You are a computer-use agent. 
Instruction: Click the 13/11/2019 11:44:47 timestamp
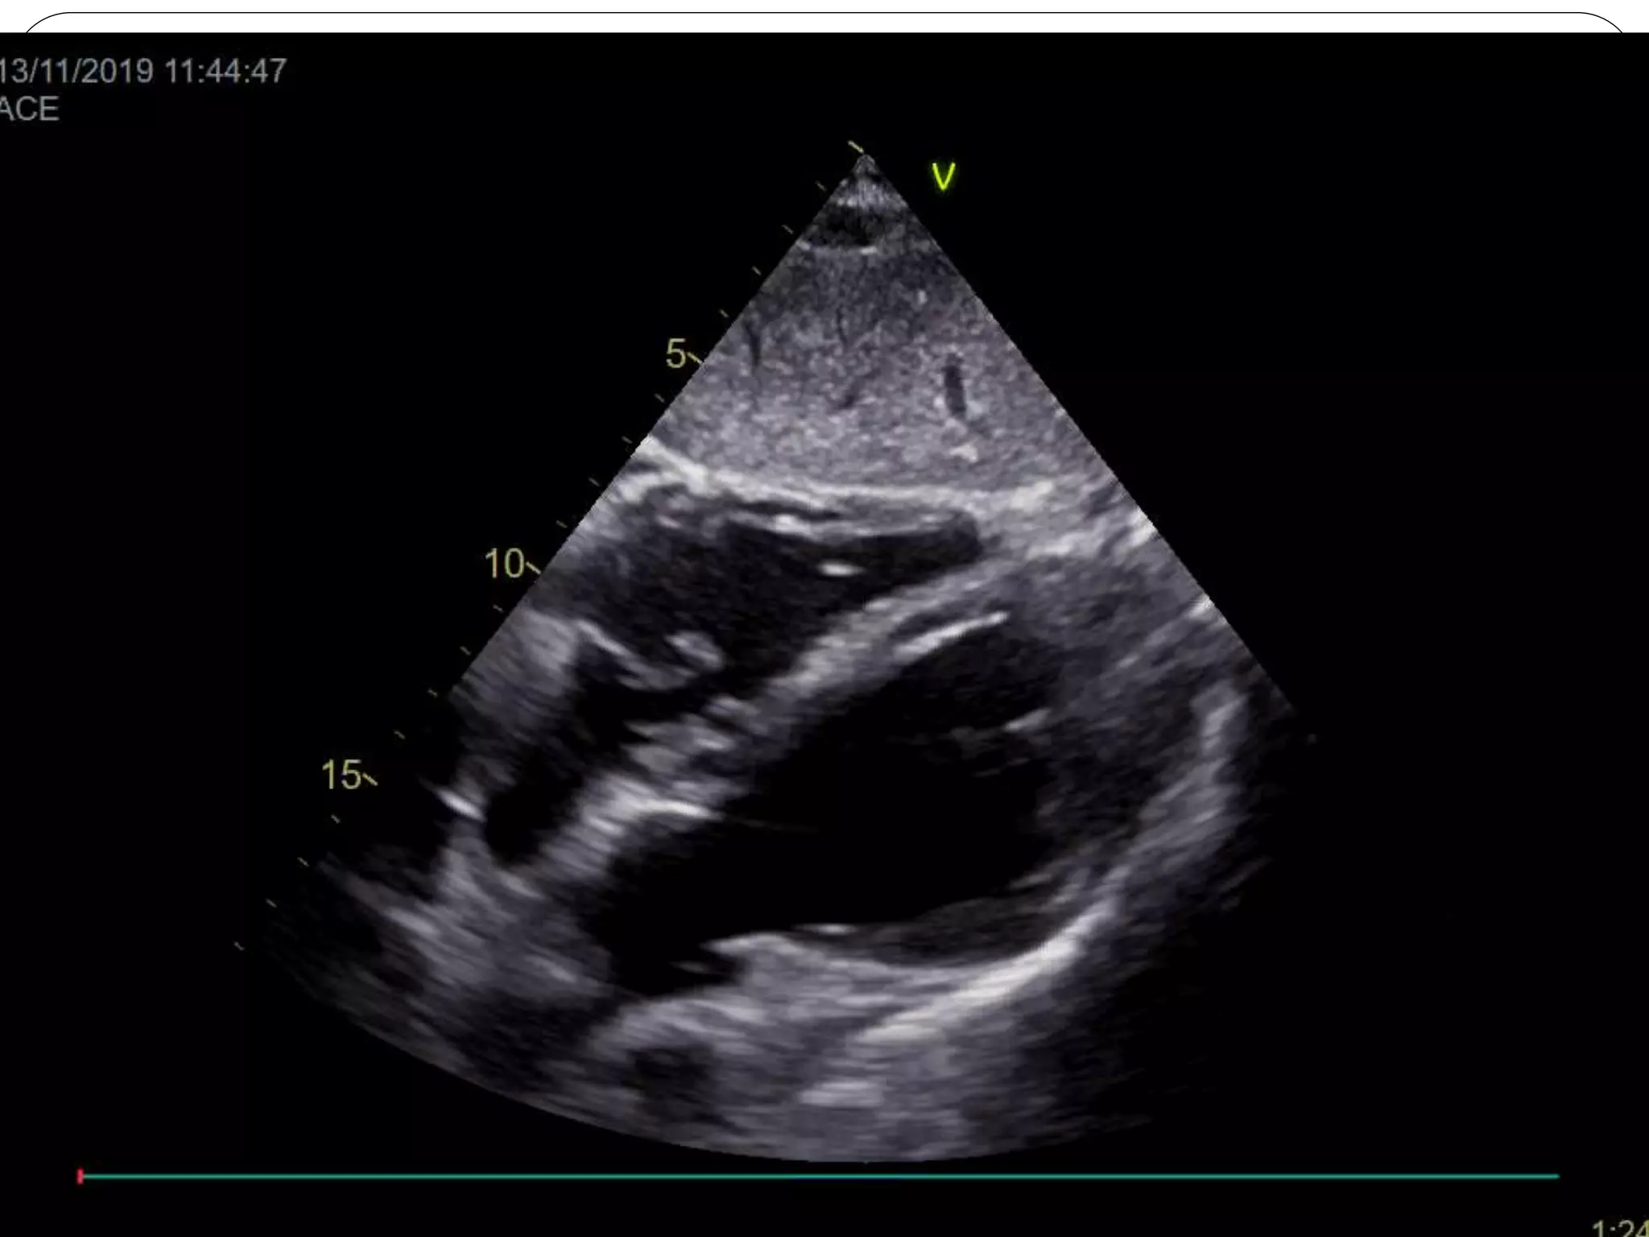143,71
